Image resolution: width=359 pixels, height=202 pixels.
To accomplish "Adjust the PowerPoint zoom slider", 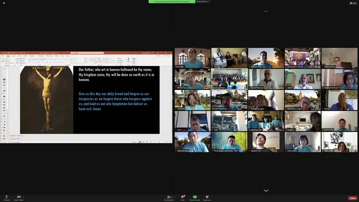I will click(160, 142).
